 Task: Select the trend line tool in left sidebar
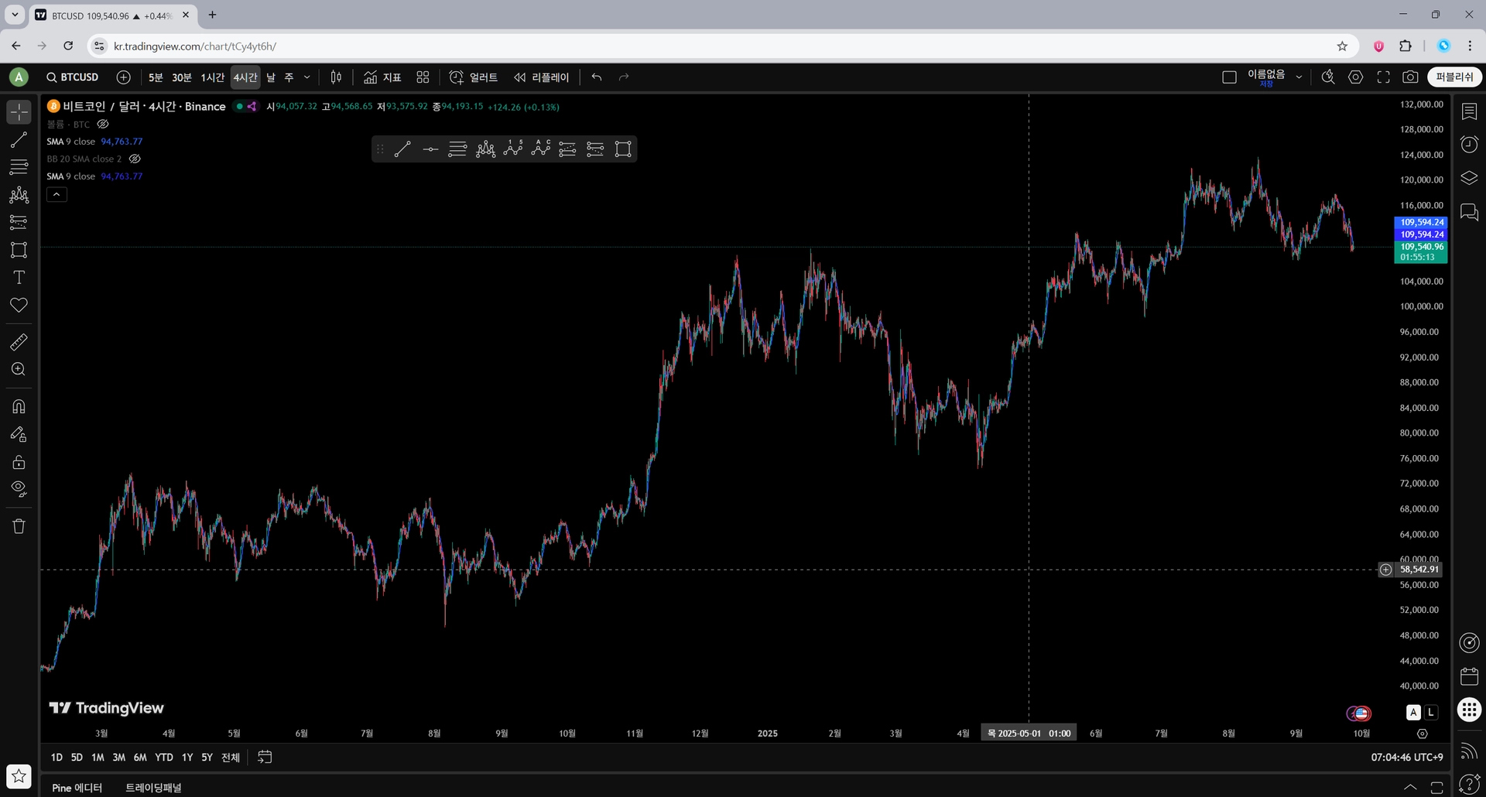pyautogui.click(x=19, y=140)
